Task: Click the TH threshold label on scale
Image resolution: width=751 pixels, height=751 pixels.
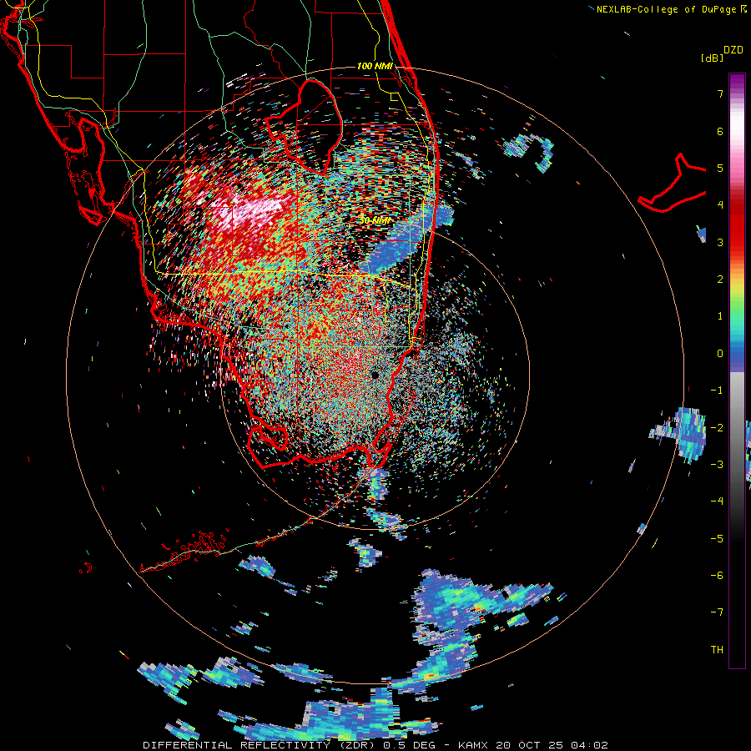Action: click(717, 649)
